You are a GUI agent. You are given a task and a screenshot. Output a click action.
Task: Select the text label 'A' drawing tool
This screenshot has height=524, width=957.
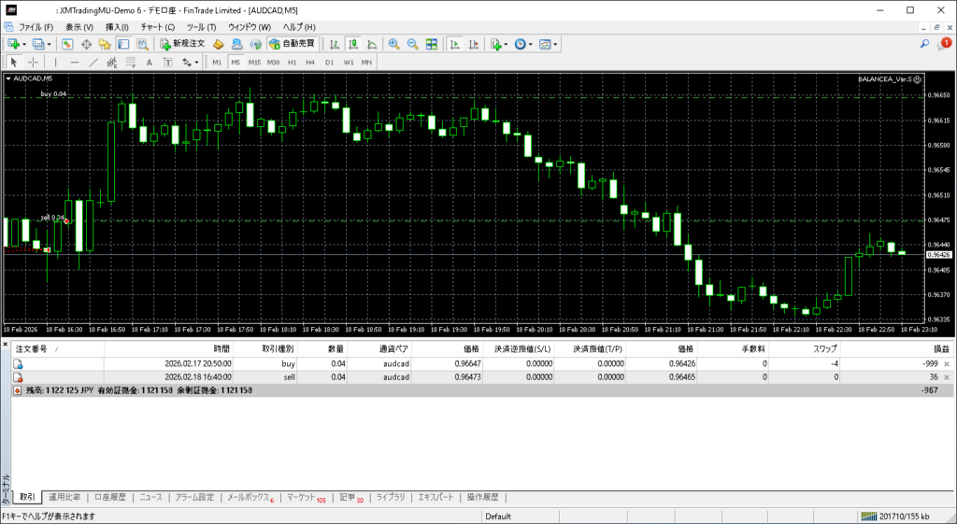coord(150,63)
